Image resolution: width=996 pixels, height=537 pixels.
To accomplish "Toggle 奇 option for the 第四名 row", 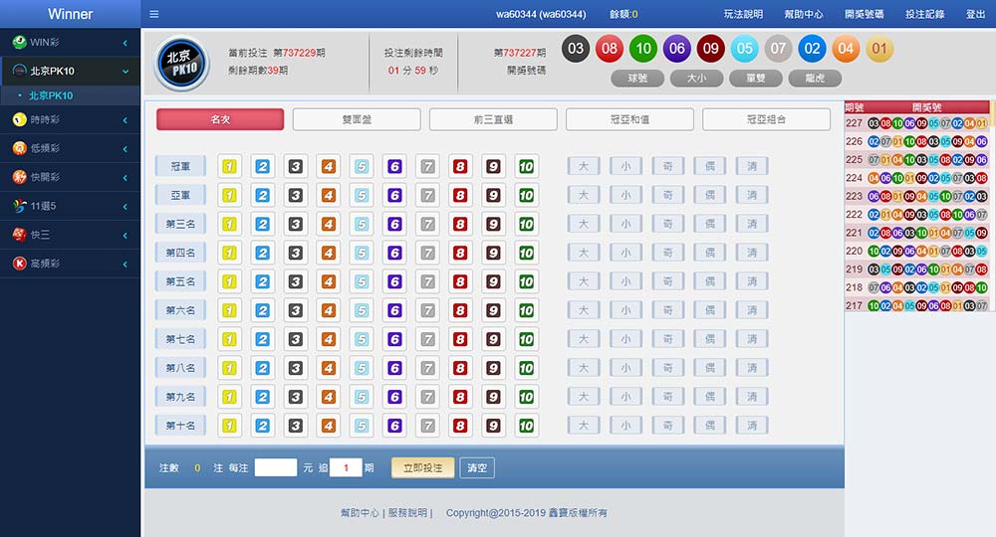I will point(667,253).
